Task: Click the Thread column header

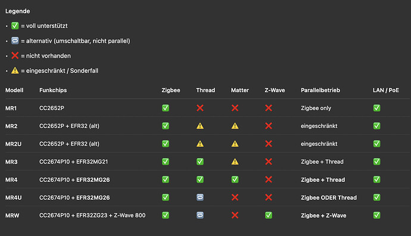Action: (x=205, y=90)
